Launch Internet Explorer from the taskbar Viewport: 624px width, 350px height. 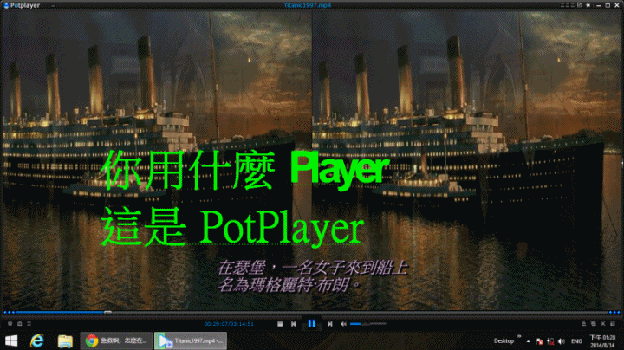[x=37, y=340]
